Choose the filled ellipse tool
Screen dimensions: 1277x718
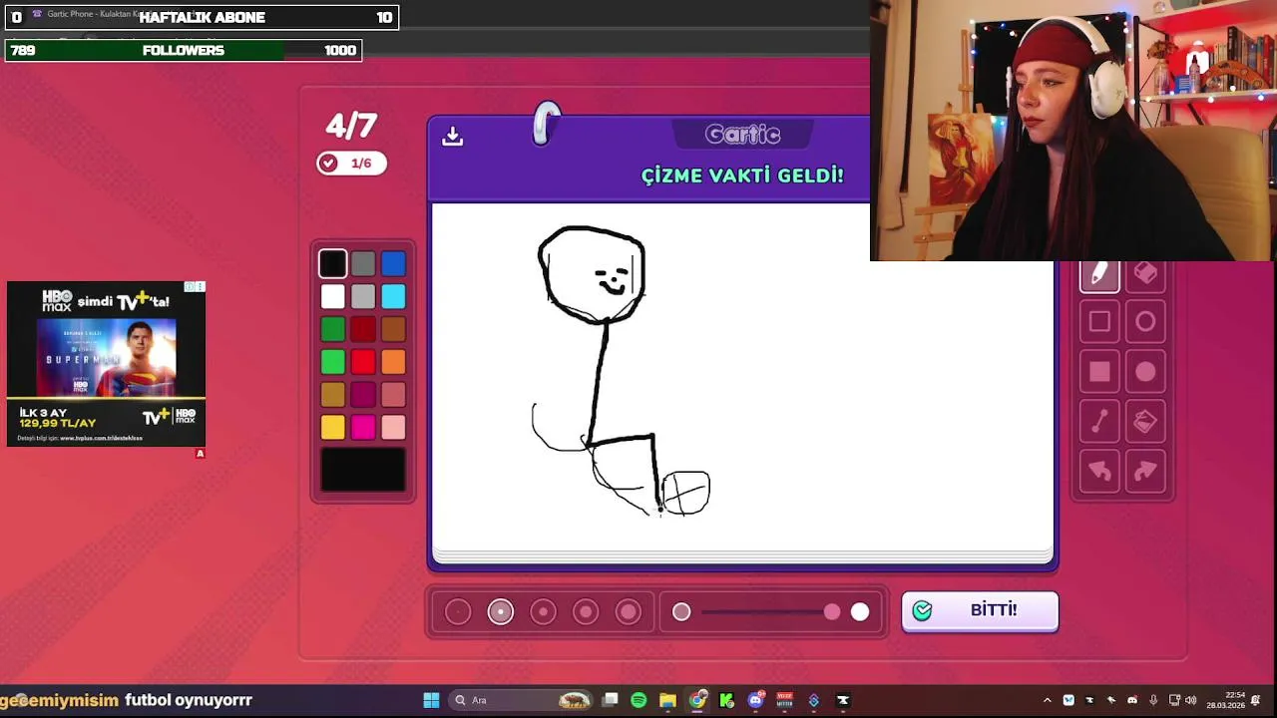coord(1145,372)
